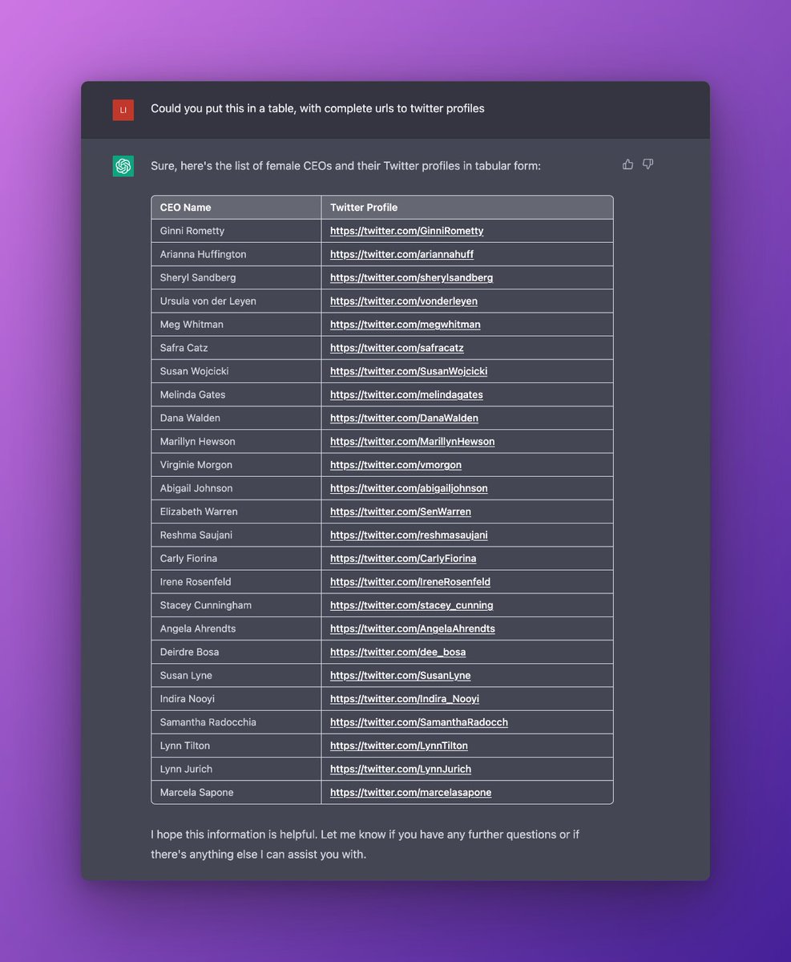Open the megwhitman Twitter link
Screen dimensions: 791x962
[405, 324]
